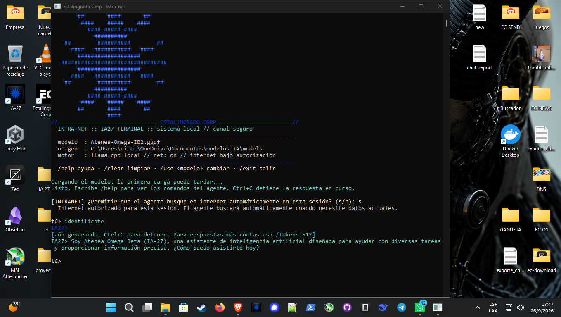The height and width of the screenshot is (317, 561).
Task: Select the GAGUETA folder
Action: (x=511, y=219)
